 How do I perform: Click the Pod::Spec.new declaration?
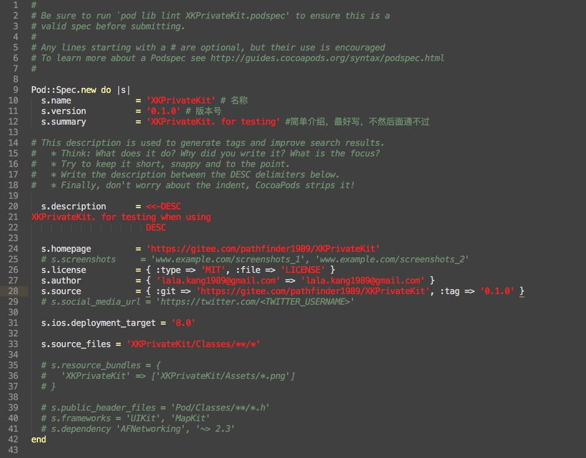pyautogui.click(x=62, y=90)
